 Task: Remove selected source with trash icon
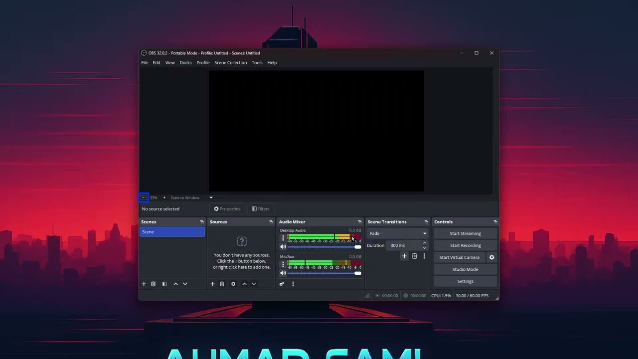(222, 284)
